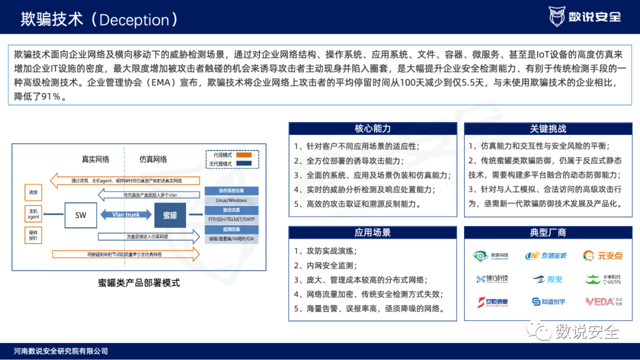The height and width of the screenshot is (360, 640).
Task: Click the text 仿真能力和交互性与安全风险的平衡
Action: tap(543, 146)
